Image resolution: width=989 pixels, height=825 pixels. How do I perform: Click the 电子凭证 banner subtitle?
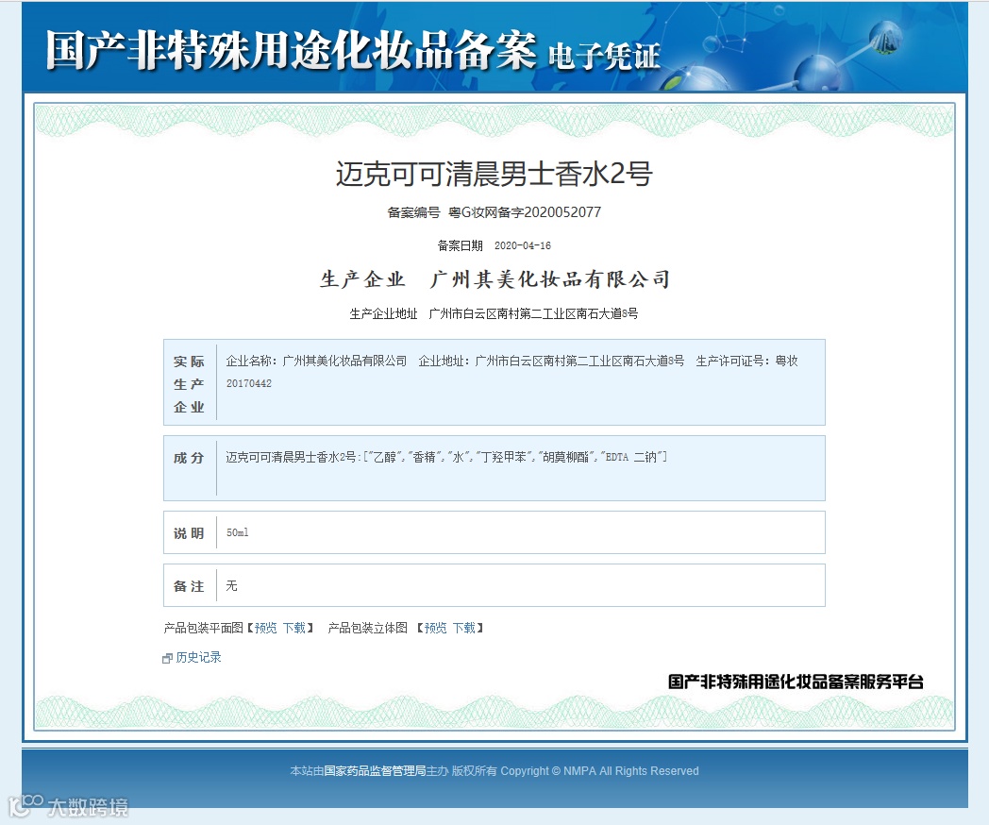(x=604, y=56)
